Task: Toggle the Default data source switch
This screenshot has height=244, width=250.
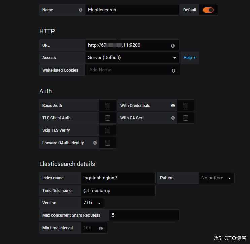Action: point(208,10)
